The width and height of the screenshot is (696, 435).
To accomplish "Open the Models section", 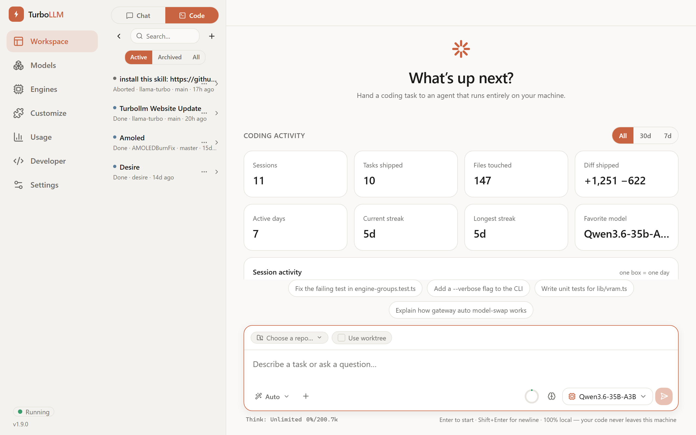I will click(x=52, y=65).
